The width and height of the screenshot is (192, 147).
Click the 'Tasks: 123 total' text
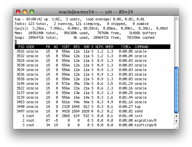coord(30,24)
